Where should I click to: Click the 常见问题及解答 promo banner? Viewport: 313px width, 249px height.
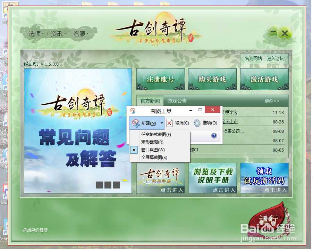[78, 131]
